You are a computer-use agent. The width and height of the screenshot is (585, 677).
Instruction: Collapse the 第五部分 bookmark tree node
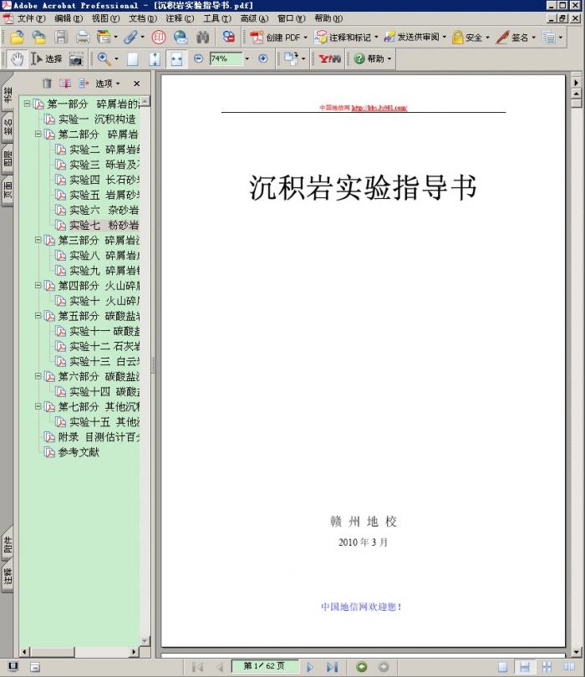[x=38, y=316]
